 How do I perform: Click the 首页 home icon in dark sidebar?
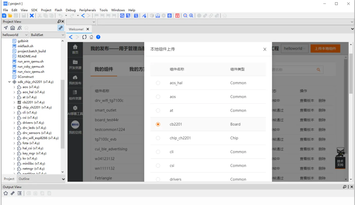[75, 47]
